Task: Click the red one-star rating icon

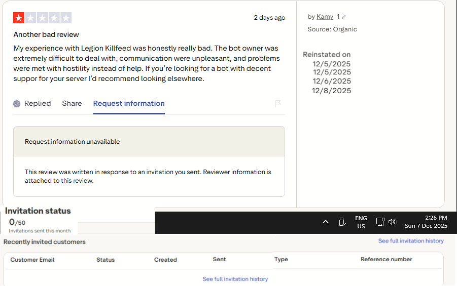Action: 19,18
